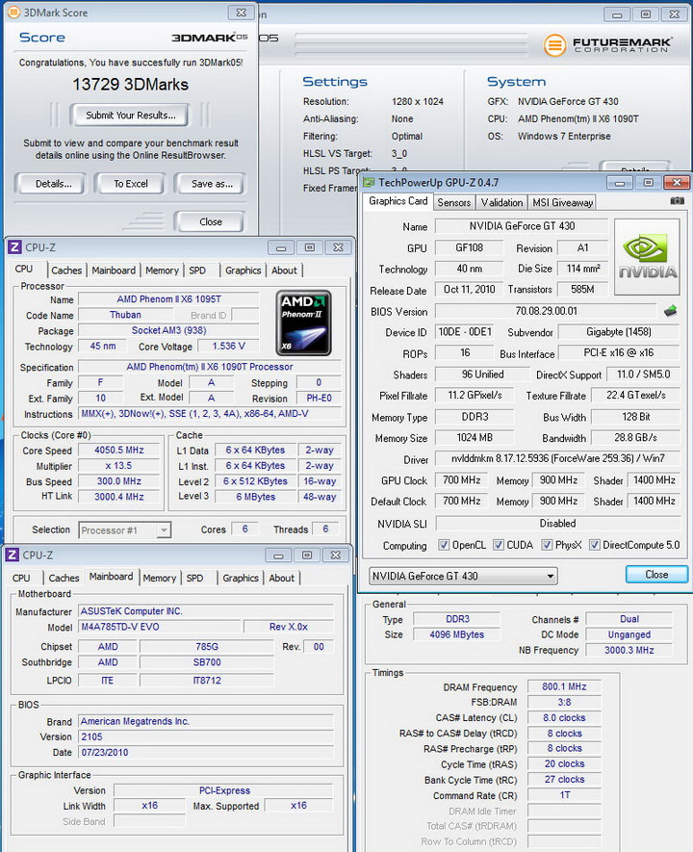Click the AMD Phenom II logo in CPU-Z
The image size is (693, 852).
[303, 323]
